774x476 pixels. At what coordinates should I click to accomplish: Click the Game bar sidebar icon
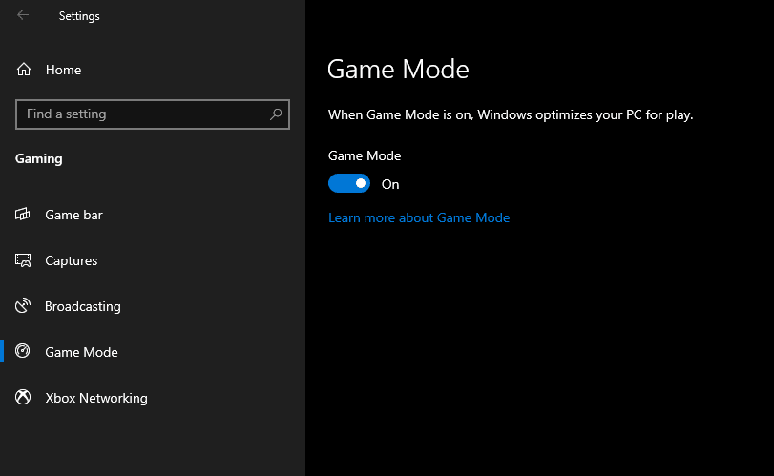pos(24,215)
